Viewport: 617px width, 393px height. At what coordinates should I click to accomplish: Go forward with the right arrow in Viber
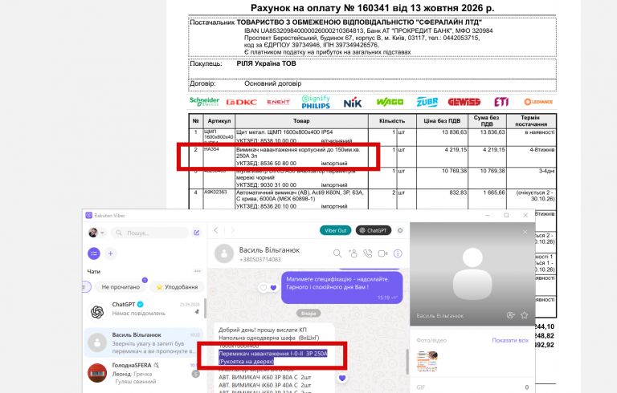point(232,230)
